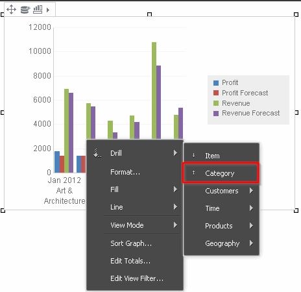Expand the Geography drill submenu
Screen dimensions: 301x292
tap(221, 243)
